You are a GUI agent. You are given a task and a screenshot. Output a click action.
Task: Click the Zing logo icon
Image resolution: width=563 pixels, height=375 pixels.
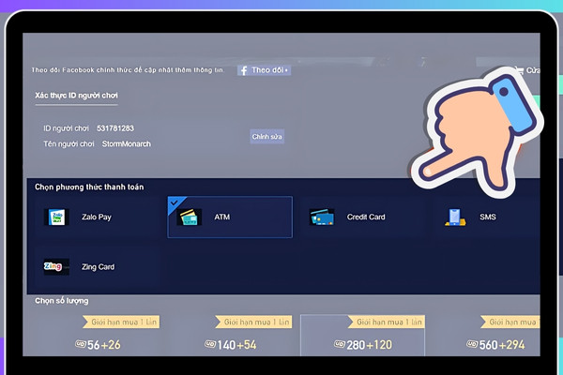tap(56, 266)
